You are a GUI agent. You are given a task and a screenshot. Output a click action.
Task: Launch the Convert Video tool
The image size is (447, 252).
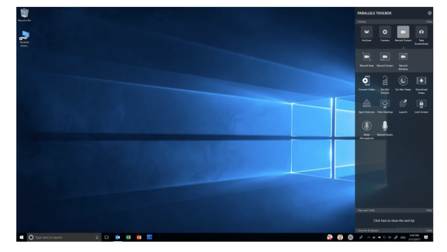click(x=367, y=83)
